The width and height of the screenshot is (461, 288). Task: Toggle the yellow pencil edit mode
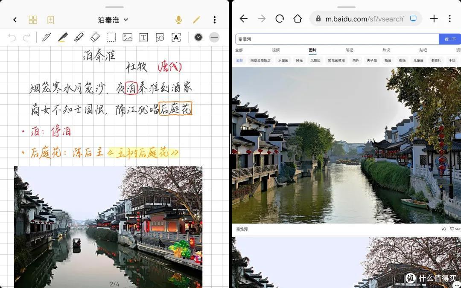[196, 20]
